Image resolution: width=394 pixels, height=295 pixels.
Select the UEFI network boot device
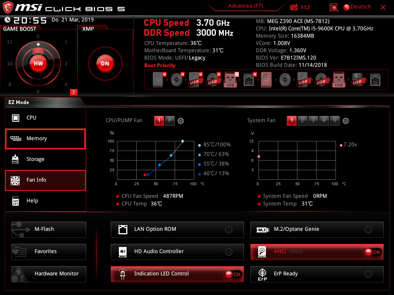[249, 80]
